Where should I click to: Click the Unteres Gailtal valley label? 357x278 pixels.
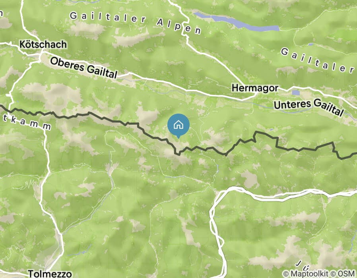(309, 107)
